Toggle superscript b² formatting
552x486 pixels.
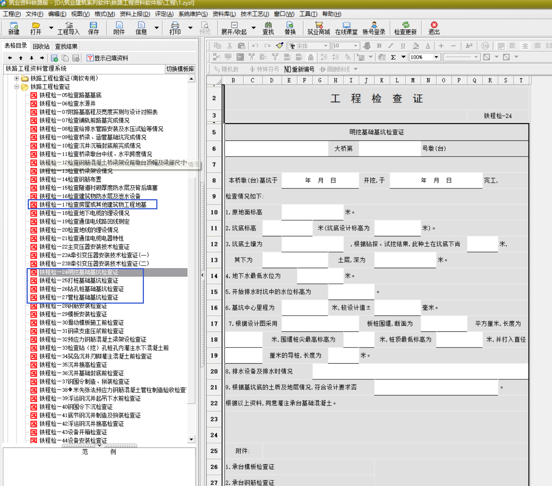[x=469, y=46]
